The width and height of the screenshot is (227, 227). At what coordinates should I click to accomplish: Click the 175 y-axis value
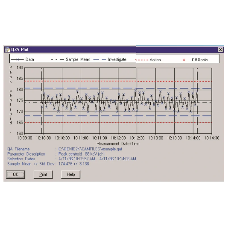(20, 101)
